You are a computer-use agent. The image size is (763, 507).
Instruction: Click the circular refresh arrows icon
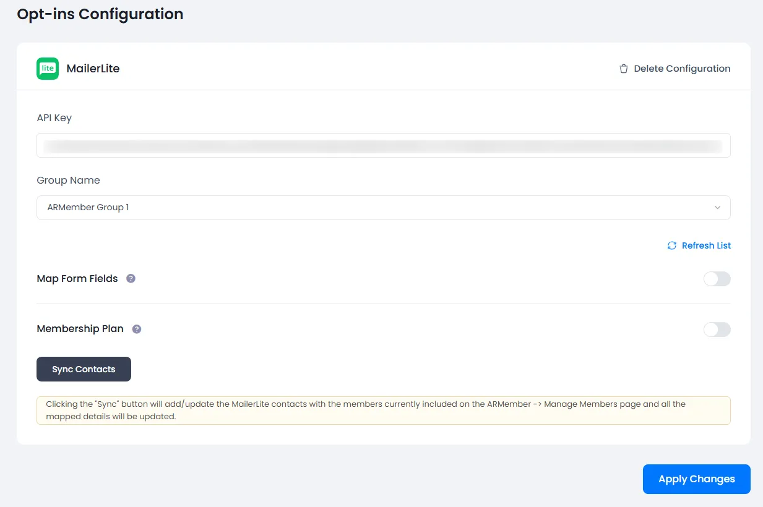pos(671,245)
